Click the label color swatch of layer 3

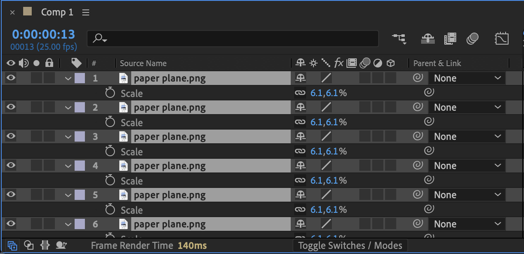pyautogui.click(x=80, y=136)
